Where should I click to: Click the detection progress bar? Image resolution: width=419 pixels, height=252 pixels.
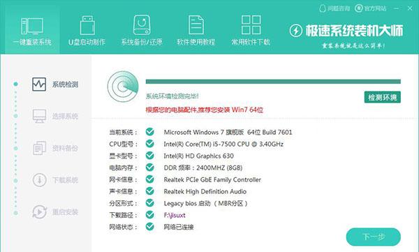pos(273,82)
